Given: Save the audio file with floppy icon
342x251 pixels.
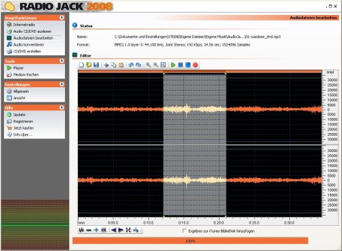Looking at the screenshot, I should pos(96,65).
